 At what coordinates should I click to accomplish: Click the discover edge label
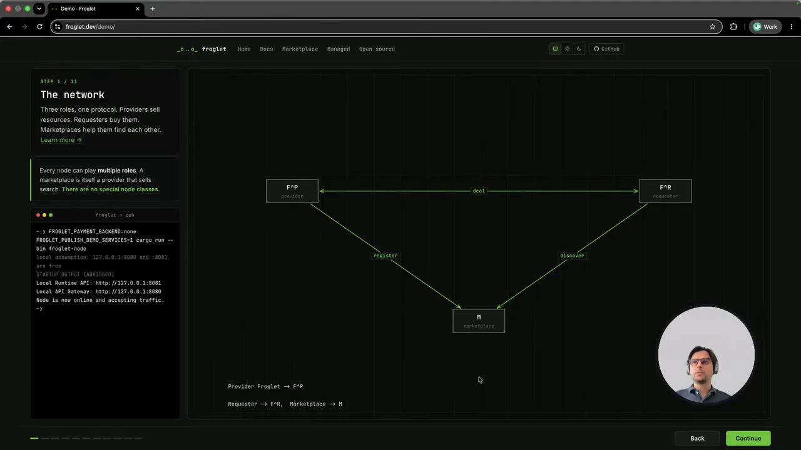572,256
